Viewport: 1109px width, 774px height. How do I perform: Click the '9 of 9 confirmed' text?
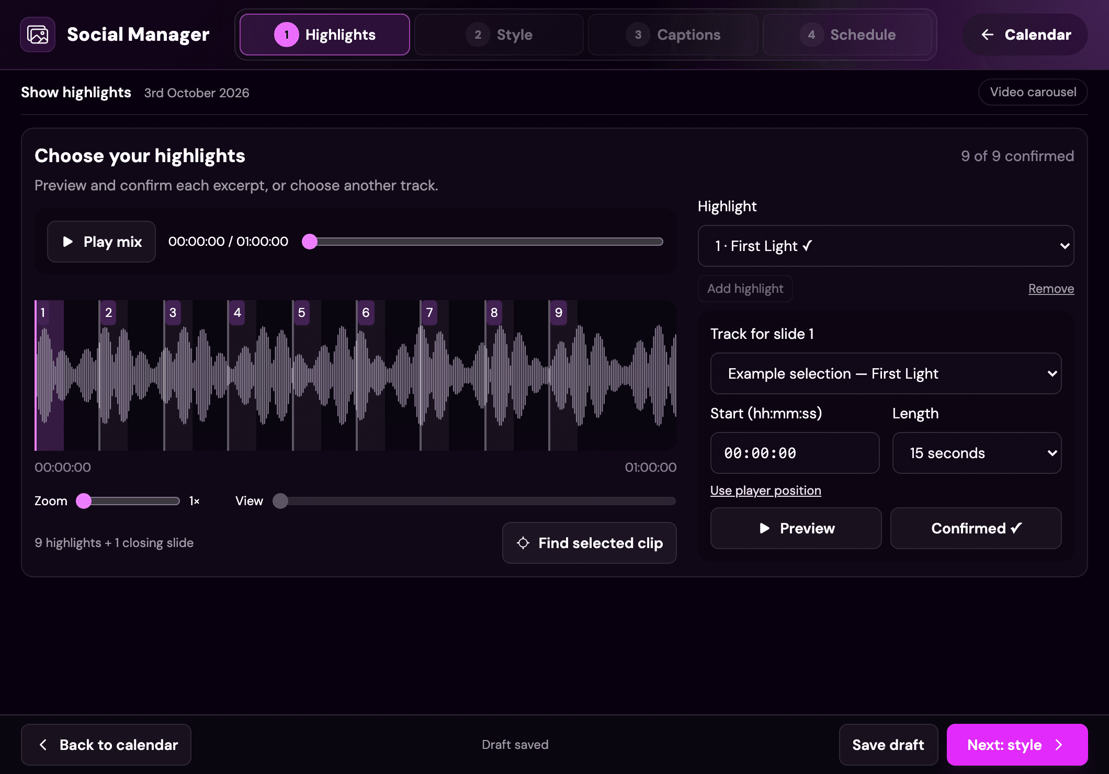(1017, 156)
